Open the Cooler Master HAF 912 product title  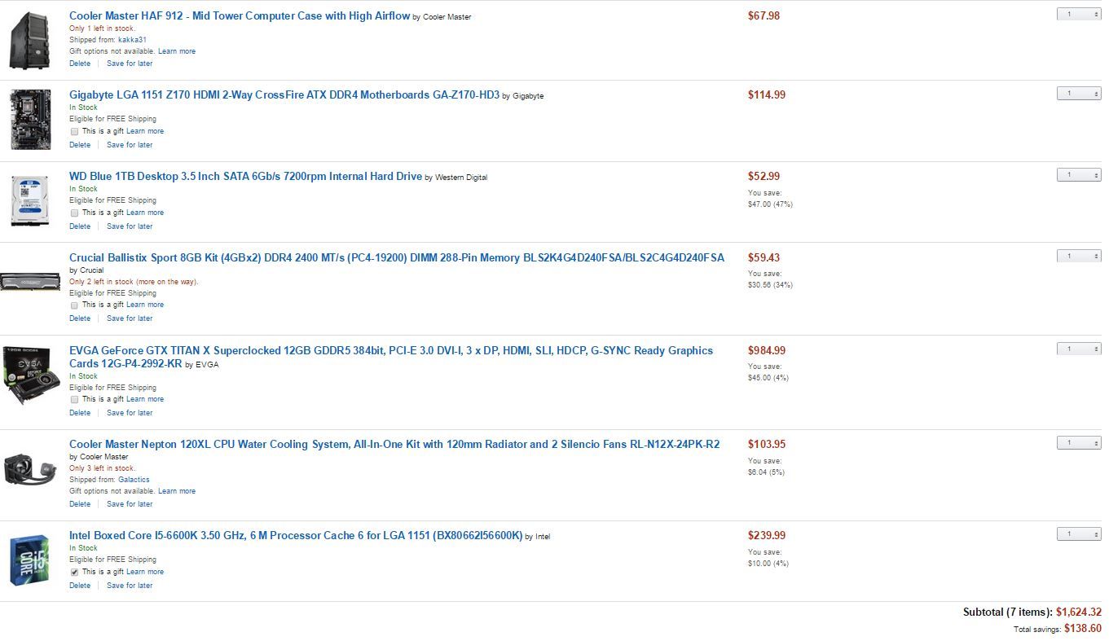[x=240, y=15]
